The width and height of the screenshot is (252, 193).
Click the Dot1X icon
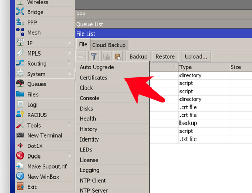[20, 145]
